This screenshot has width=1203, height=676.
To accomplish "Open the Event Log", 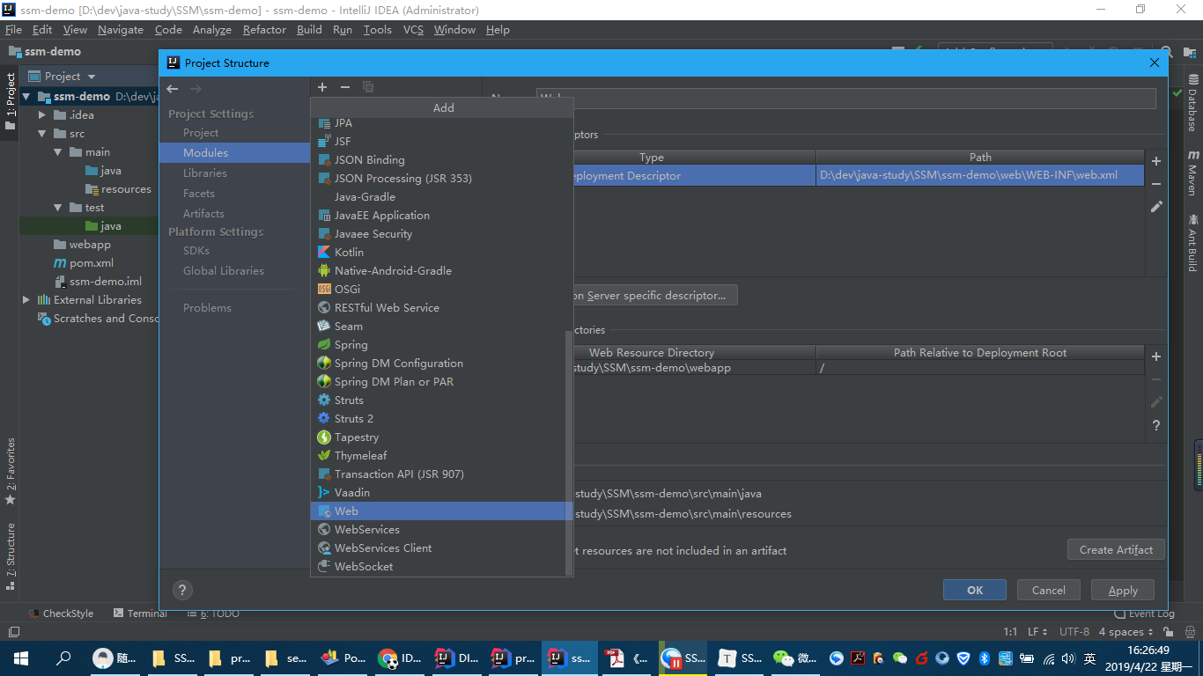I will click(1144, 614).
